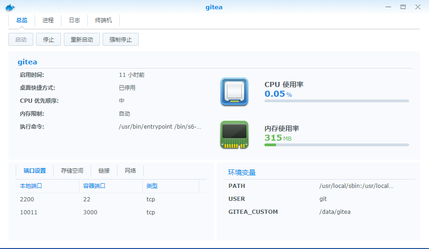Switch to the 进程 tab

click(48, 20)
